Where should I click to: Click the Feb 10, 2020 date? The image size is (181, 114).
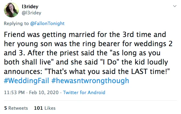44,93
